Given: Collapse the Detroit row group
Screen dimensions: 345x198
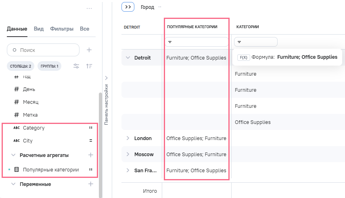Looking at the screenshot, I should click(x=128, y=58).
